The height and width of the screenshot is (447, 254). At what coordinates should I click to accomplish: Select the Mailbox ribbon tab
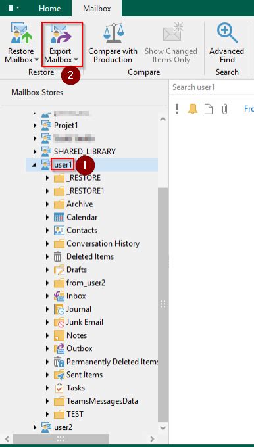(x=97, y=9)
